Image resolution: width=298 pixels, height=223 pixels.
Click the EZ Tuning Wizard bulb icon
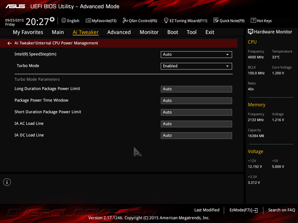pos(166,20)
